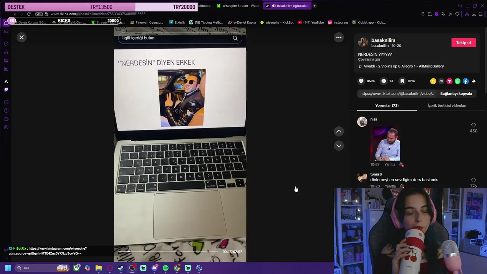Click the settings gear in Opera sidebar

6,127
